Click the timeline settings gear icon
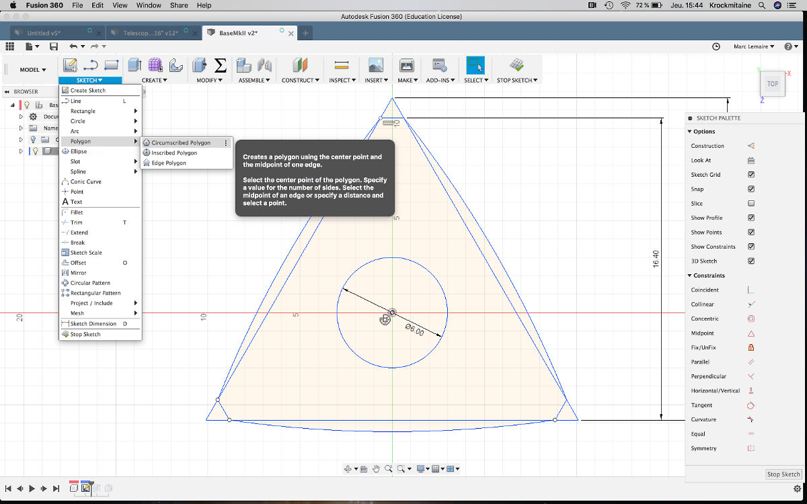Viewport: 807px width, 504px height. click(796, 489)
